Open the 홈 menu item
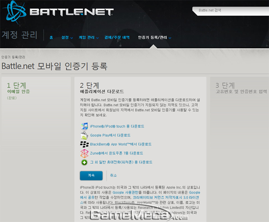 point(51,38)
